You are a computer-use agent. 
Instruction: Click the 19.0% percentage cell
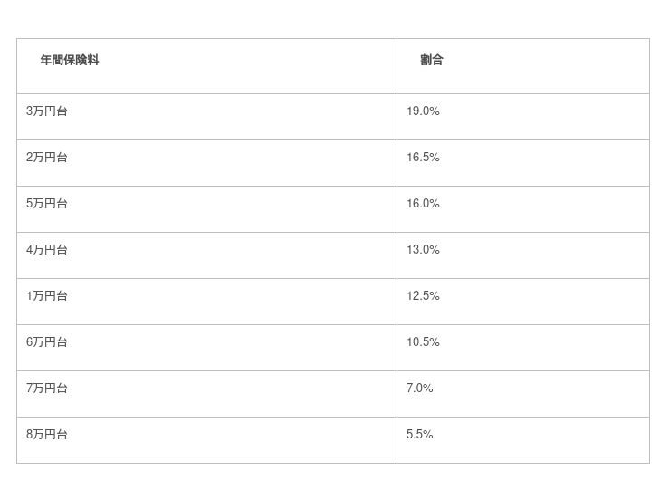tap(423, 111)
